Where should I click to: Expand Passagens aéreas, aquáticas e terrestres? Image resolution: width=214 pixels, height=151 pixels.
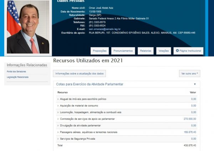[x=88, y=132]
